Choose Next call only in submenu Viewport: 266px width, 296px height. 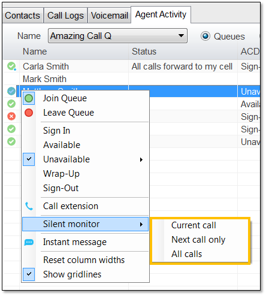tap(200, 240)
